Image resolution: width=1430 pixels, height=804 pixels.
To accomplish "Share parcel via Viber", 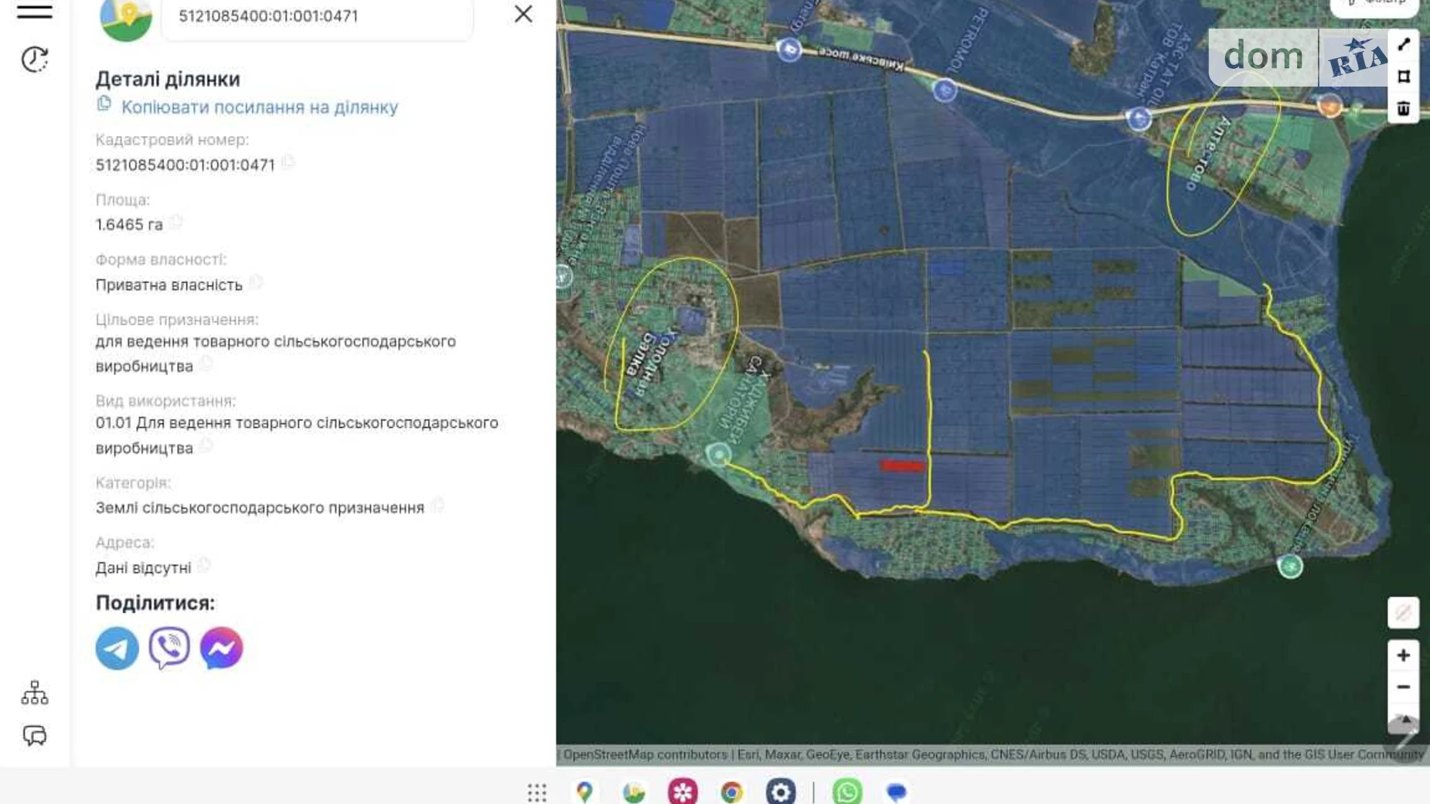I will pos(169,648).
